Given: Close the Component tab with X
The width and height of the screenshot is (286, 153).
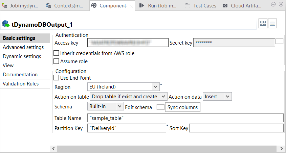Looking at the screenshot, I should click(x=132, y=6).
